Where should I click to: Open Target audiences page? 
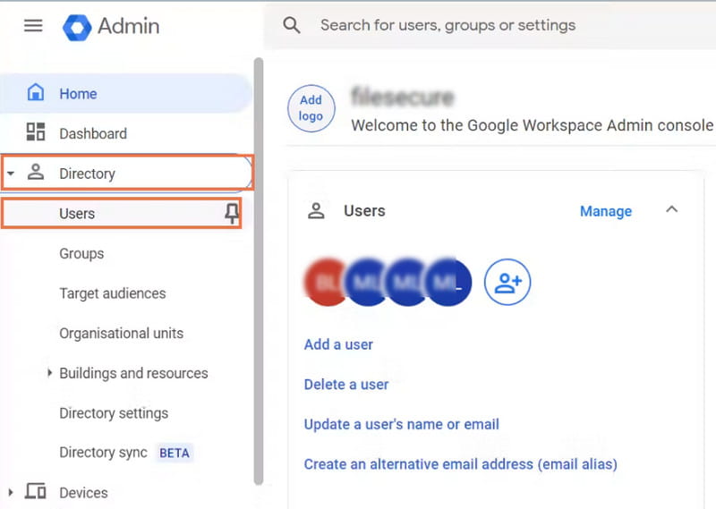click(x=113, y=293)
